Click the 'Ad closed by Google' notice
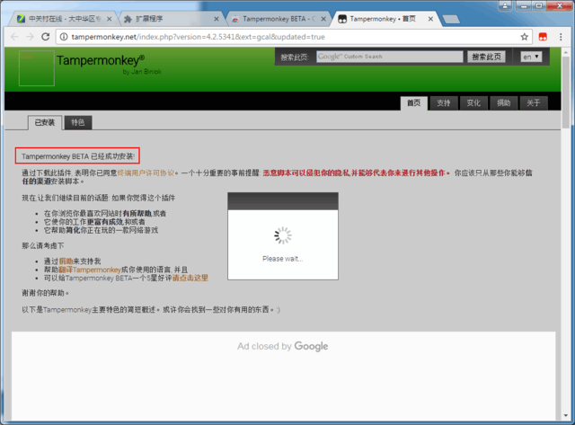 tap(283, 346)
